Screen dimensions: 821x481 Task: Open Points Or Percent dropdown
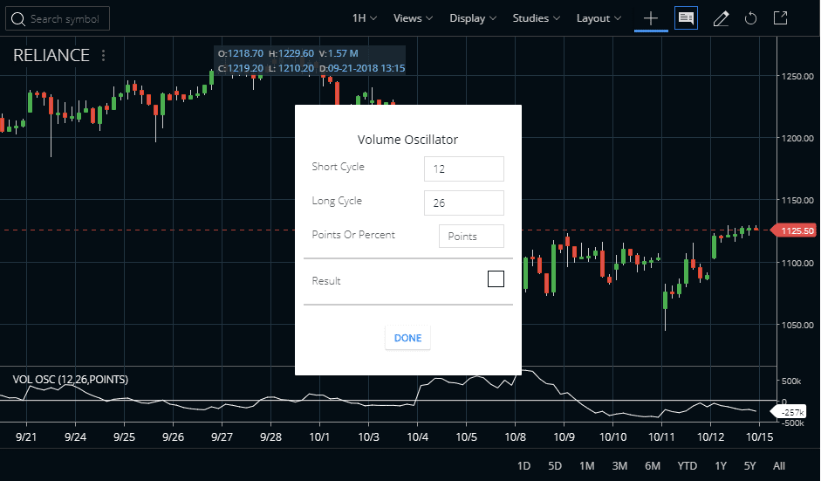[x=471, y=237]
